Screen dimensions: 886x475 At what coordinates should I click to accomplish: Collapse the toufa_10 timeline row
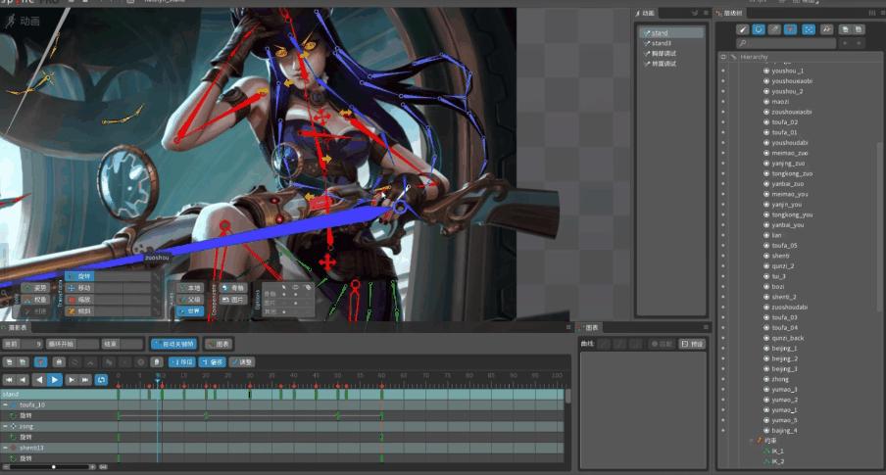(5, 404)
